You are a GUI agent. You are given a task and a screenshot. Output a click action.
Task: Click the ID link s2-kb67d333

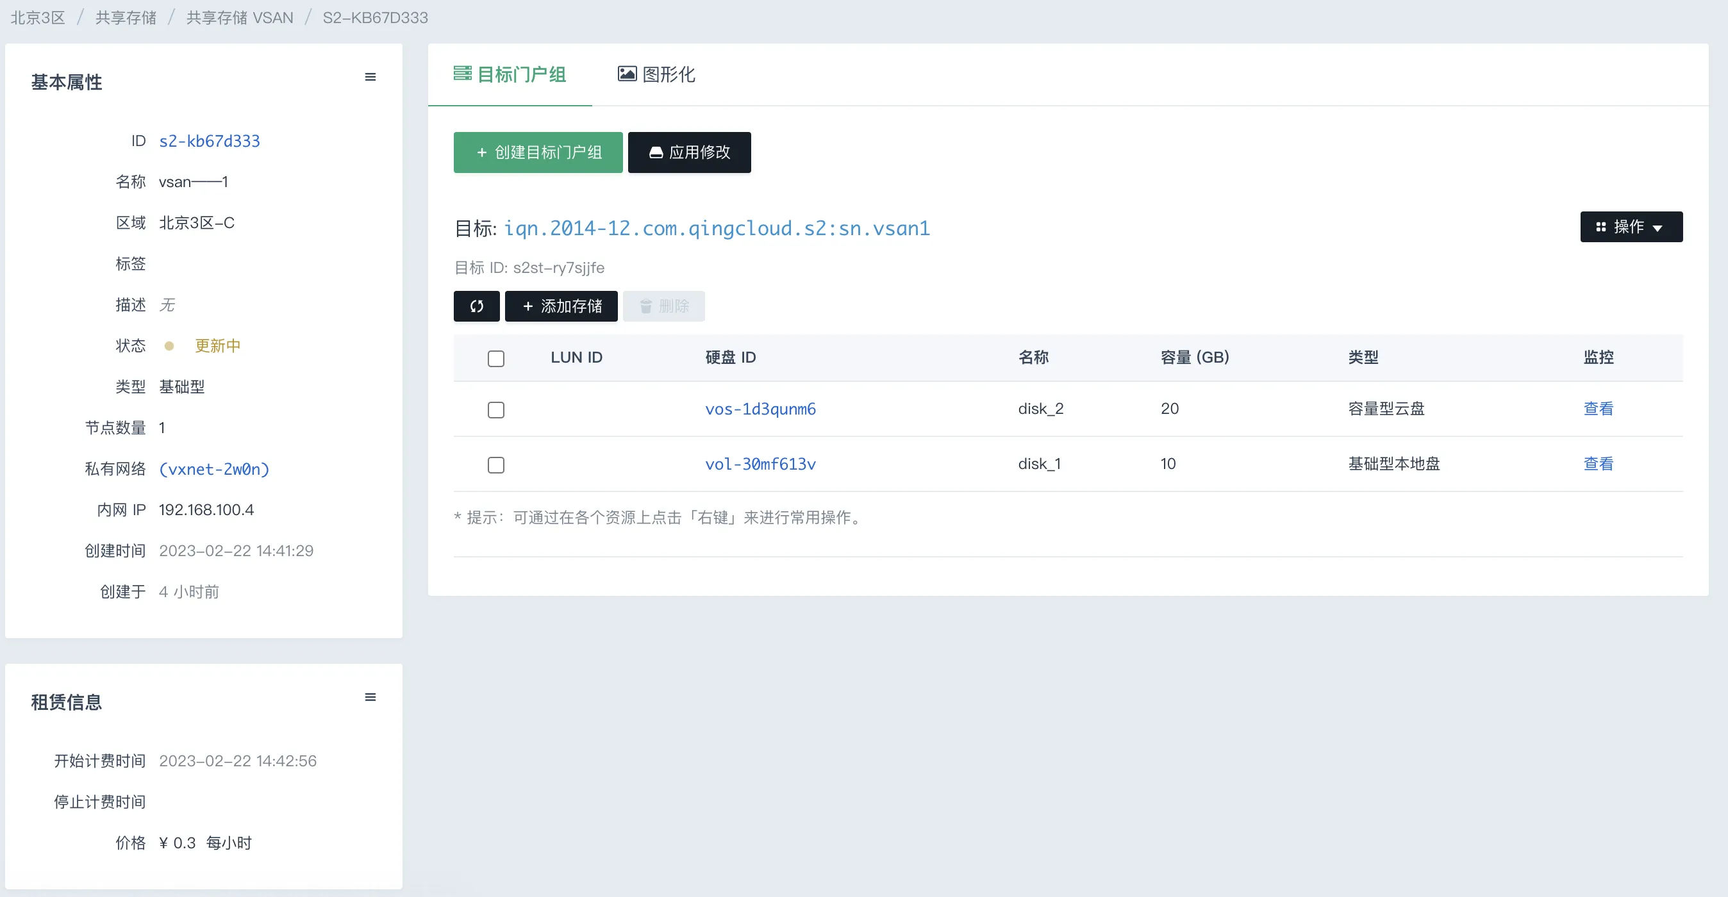coord(210,141)
